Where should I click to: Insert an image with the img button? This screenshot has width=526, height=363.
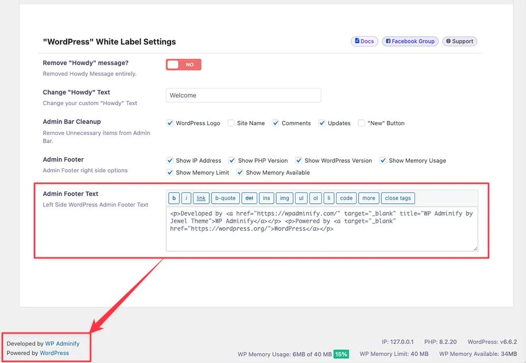click(x=285, y=198)
